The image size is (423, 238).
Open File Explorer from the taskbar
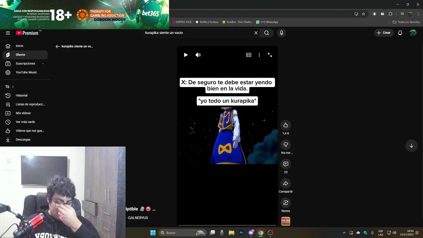[x=231, y=233]
